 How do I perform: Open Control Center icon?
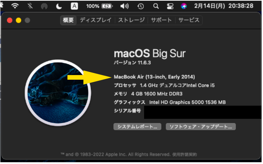170,6
